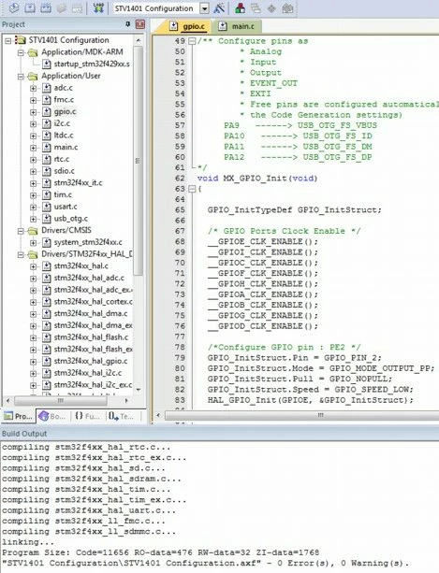The height and width of the screenshot is (573, 439).
Task: Select the Functions bottom panel tab
Action: point(88,416)
